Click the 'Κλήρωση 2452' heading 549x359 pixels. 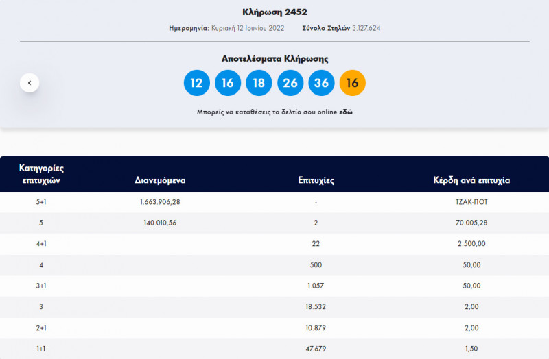tap(274, 12)
